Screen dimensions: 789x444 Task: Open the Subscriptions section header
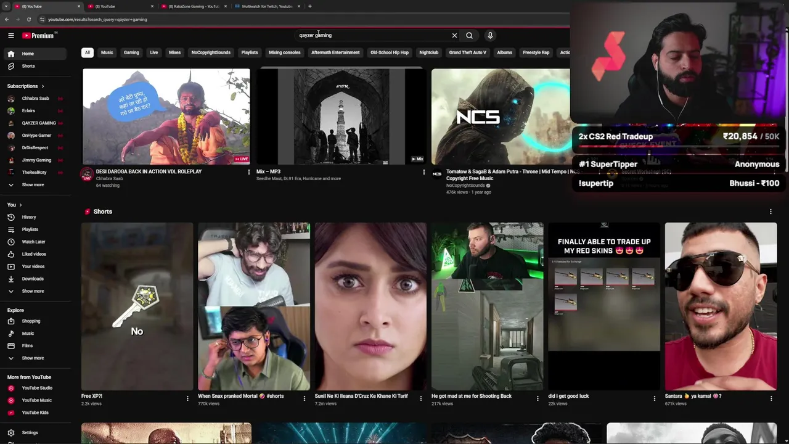25,86
